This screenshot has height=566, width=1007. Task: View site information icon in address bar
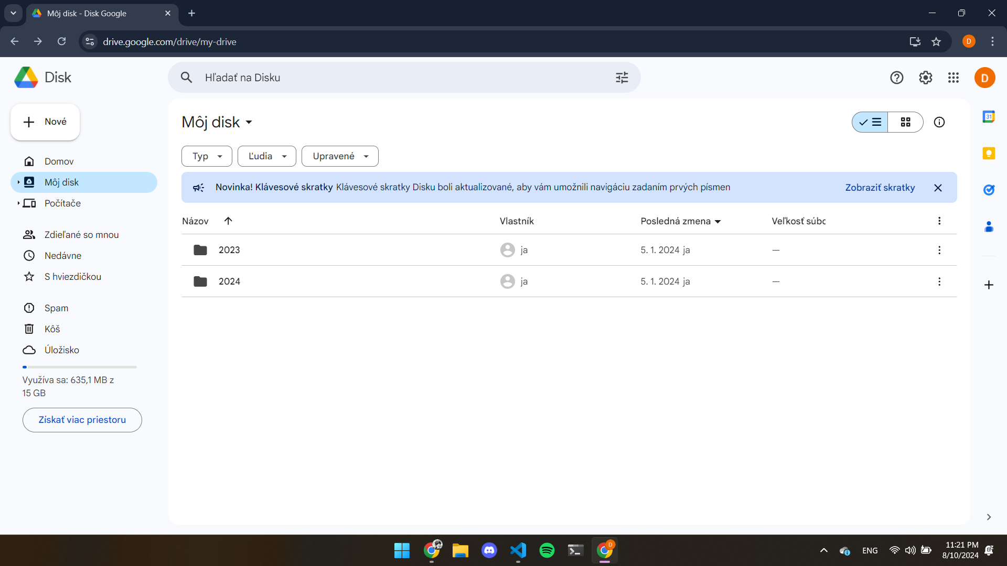click(90, 41)
